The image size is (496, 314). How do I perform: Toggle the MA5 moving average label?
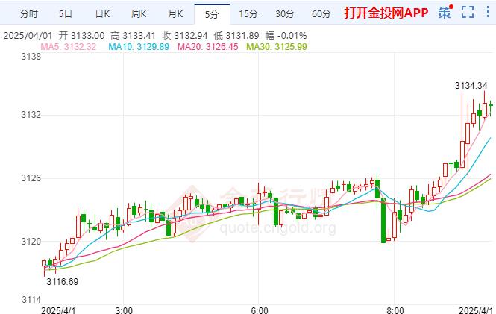[69, 47]
